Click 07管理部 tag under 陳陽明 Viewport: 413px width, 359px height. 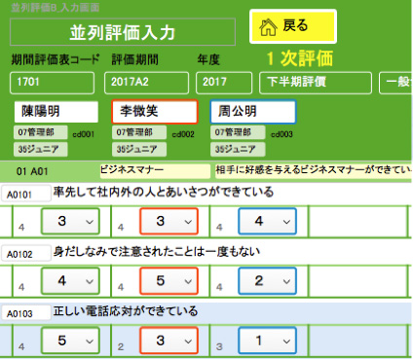pyautogui.click(x=41, y=132)
